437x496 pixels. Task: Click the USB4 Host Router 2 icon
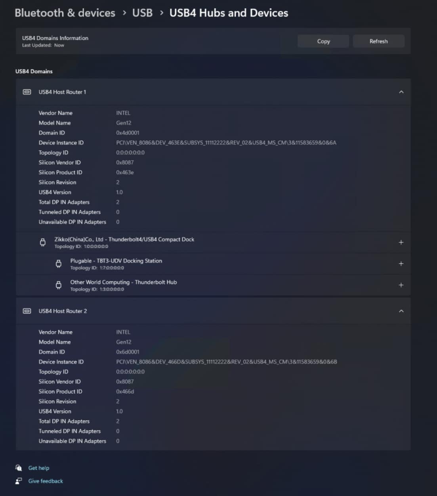pos(27,311)
